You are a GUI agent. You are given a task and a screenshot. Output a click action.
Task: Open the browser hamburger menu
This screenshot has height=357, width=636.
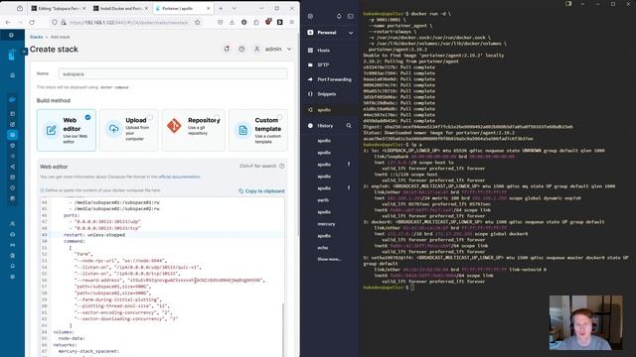[291, 22]
